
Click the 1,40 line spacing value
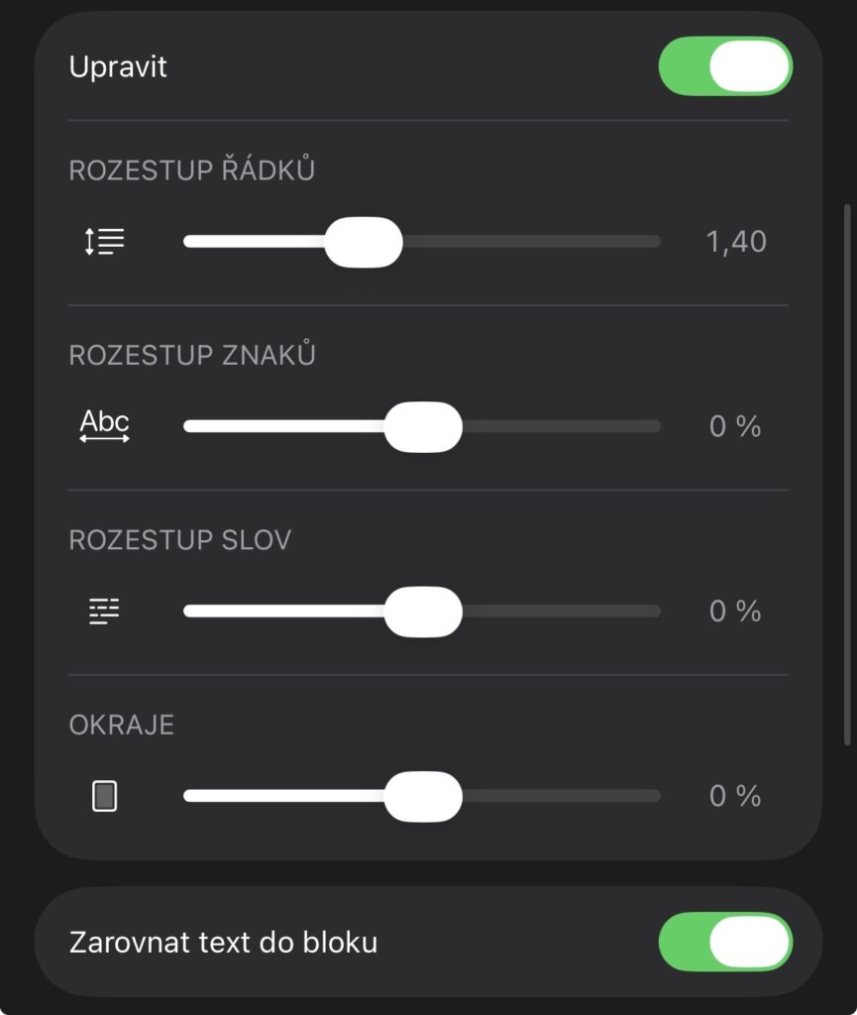pyautogui.click(x=736, y=242)
